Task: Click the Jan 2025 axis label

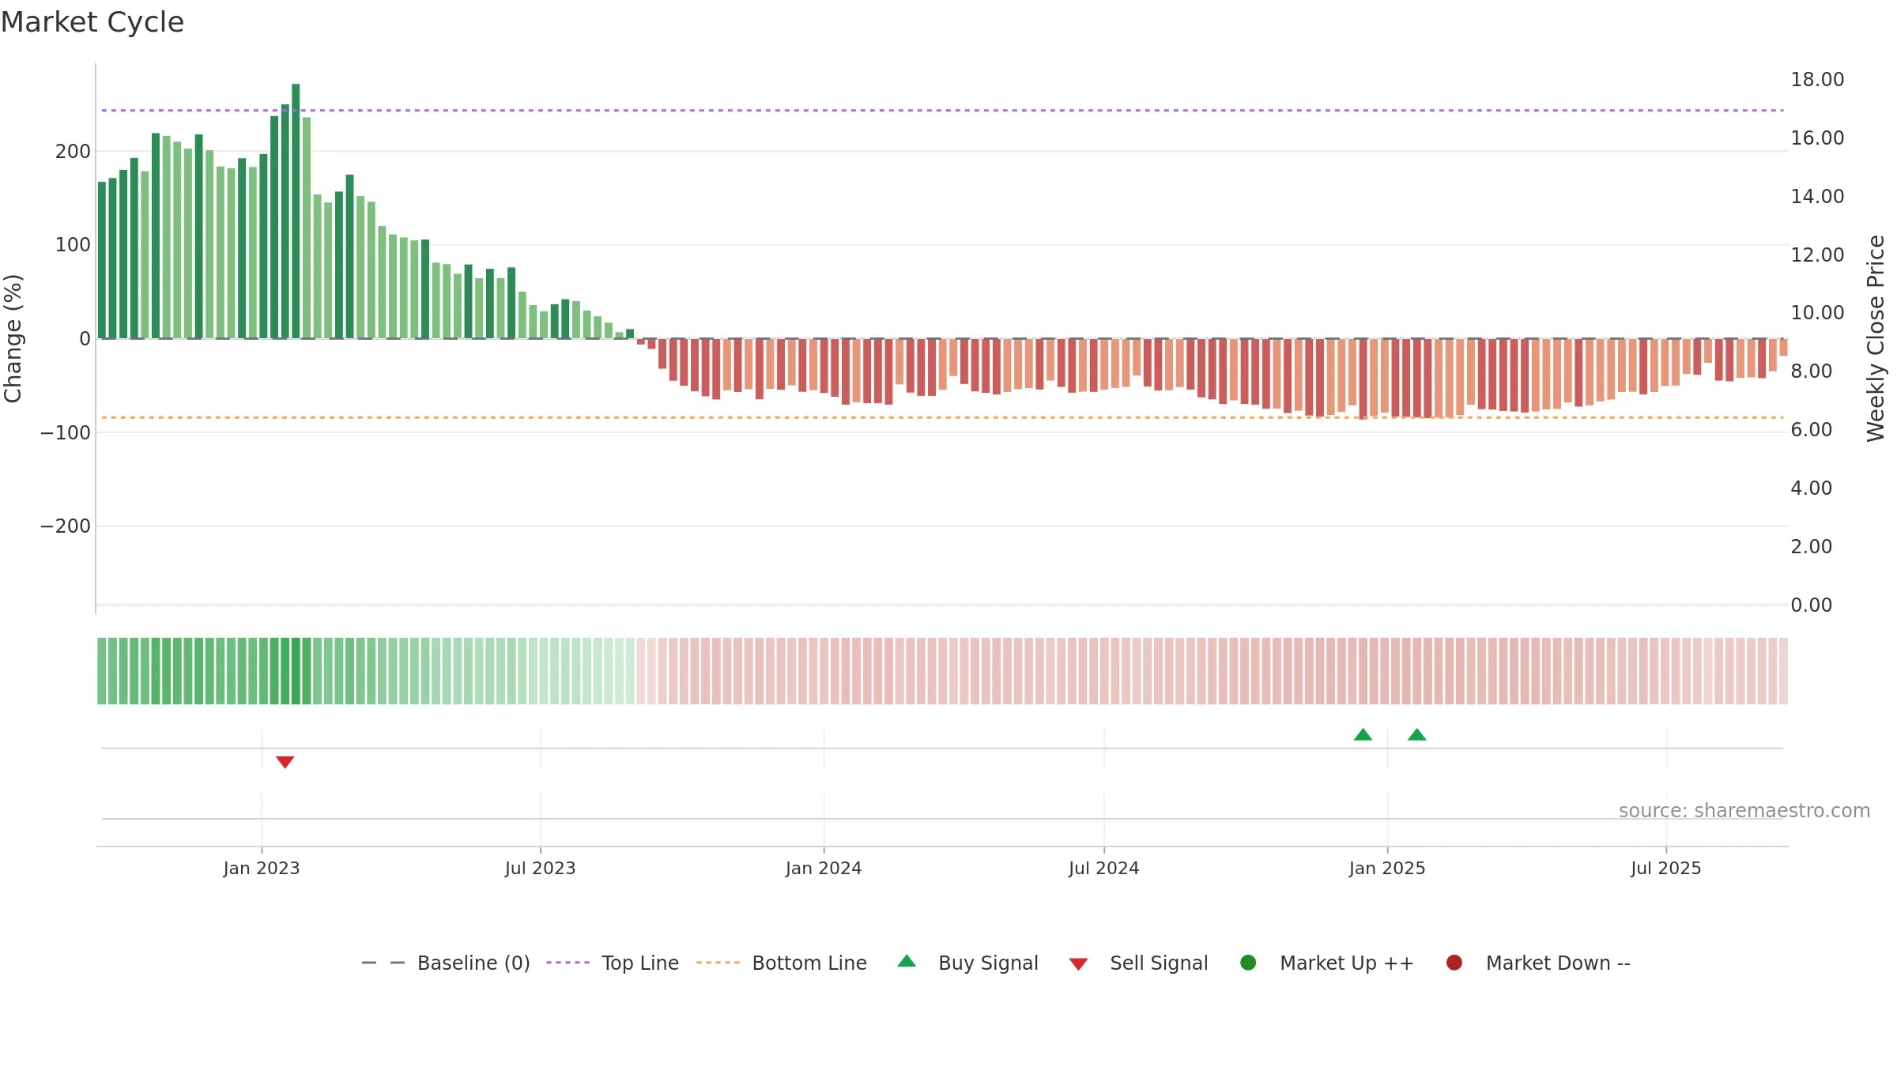Action: tap(1387, 869)
